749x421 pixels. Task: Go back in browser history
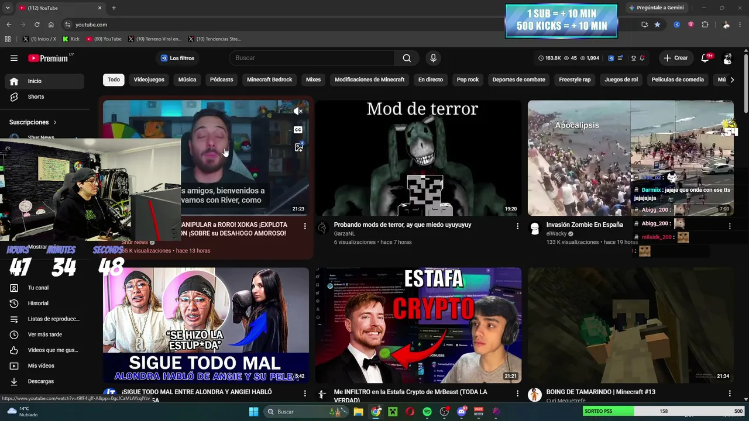pyautogui.click(x=9, y=25)
